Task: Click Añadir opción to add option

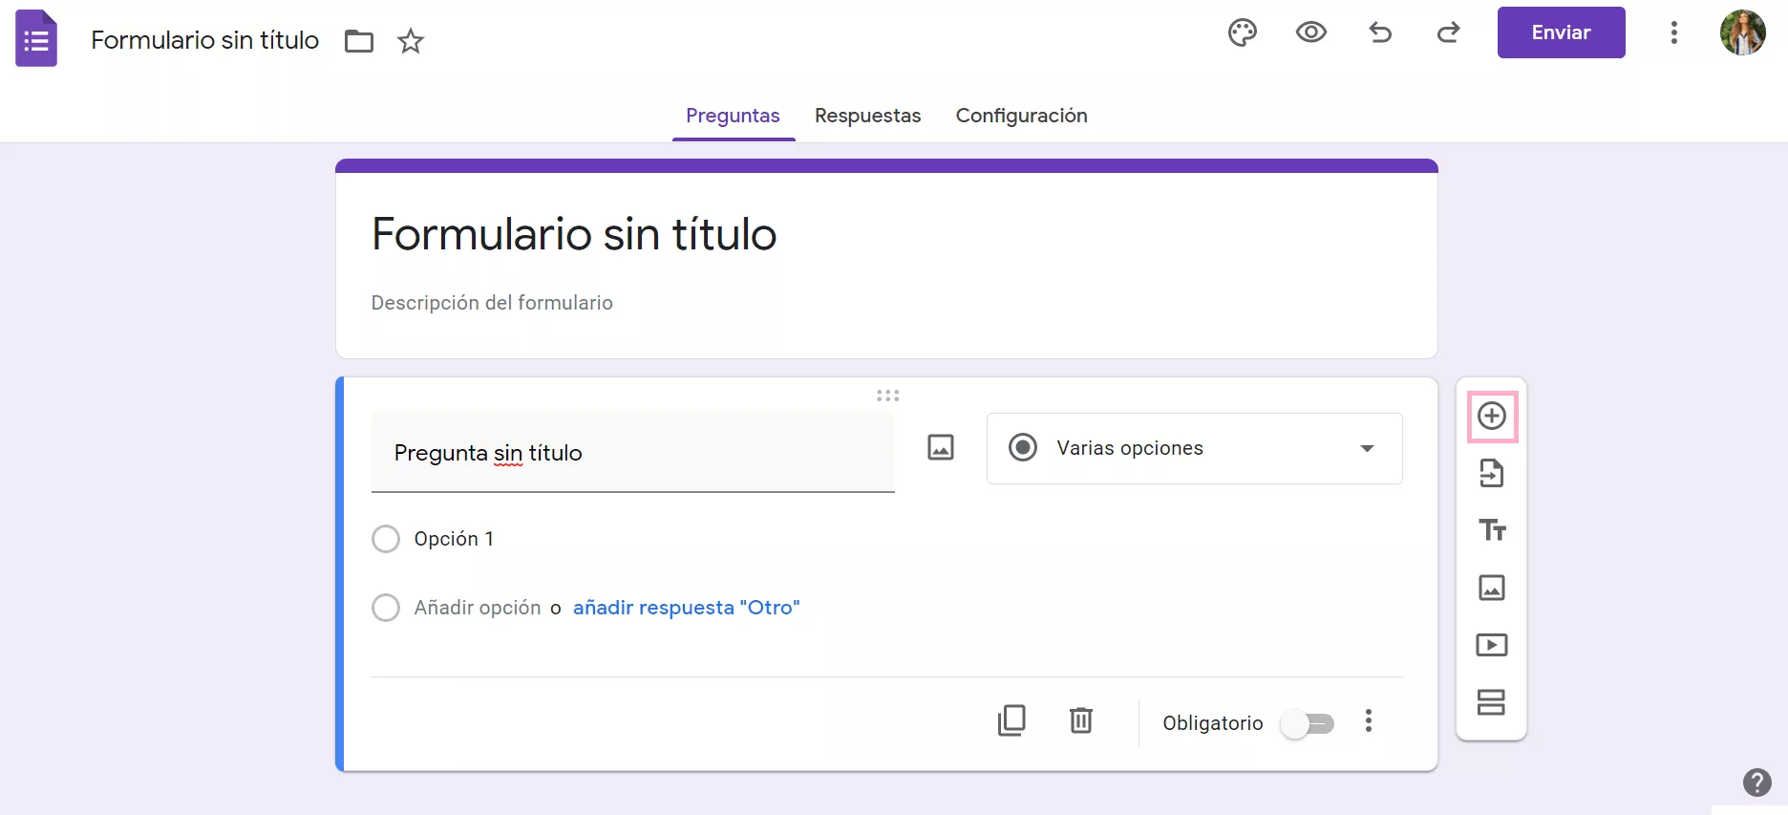Action: pos(478,608)
